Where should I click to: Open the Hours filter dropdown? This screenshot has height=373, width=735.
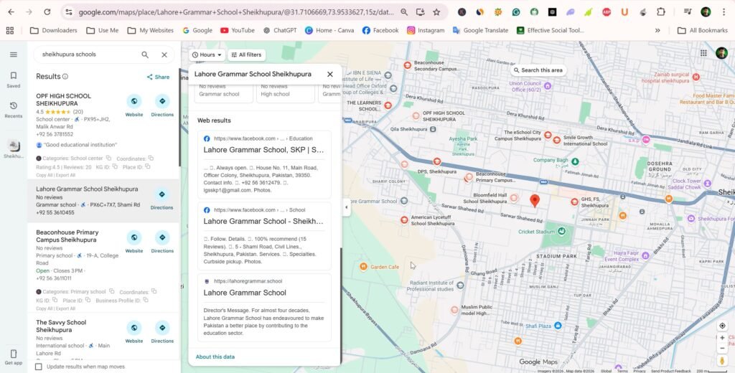207,55
